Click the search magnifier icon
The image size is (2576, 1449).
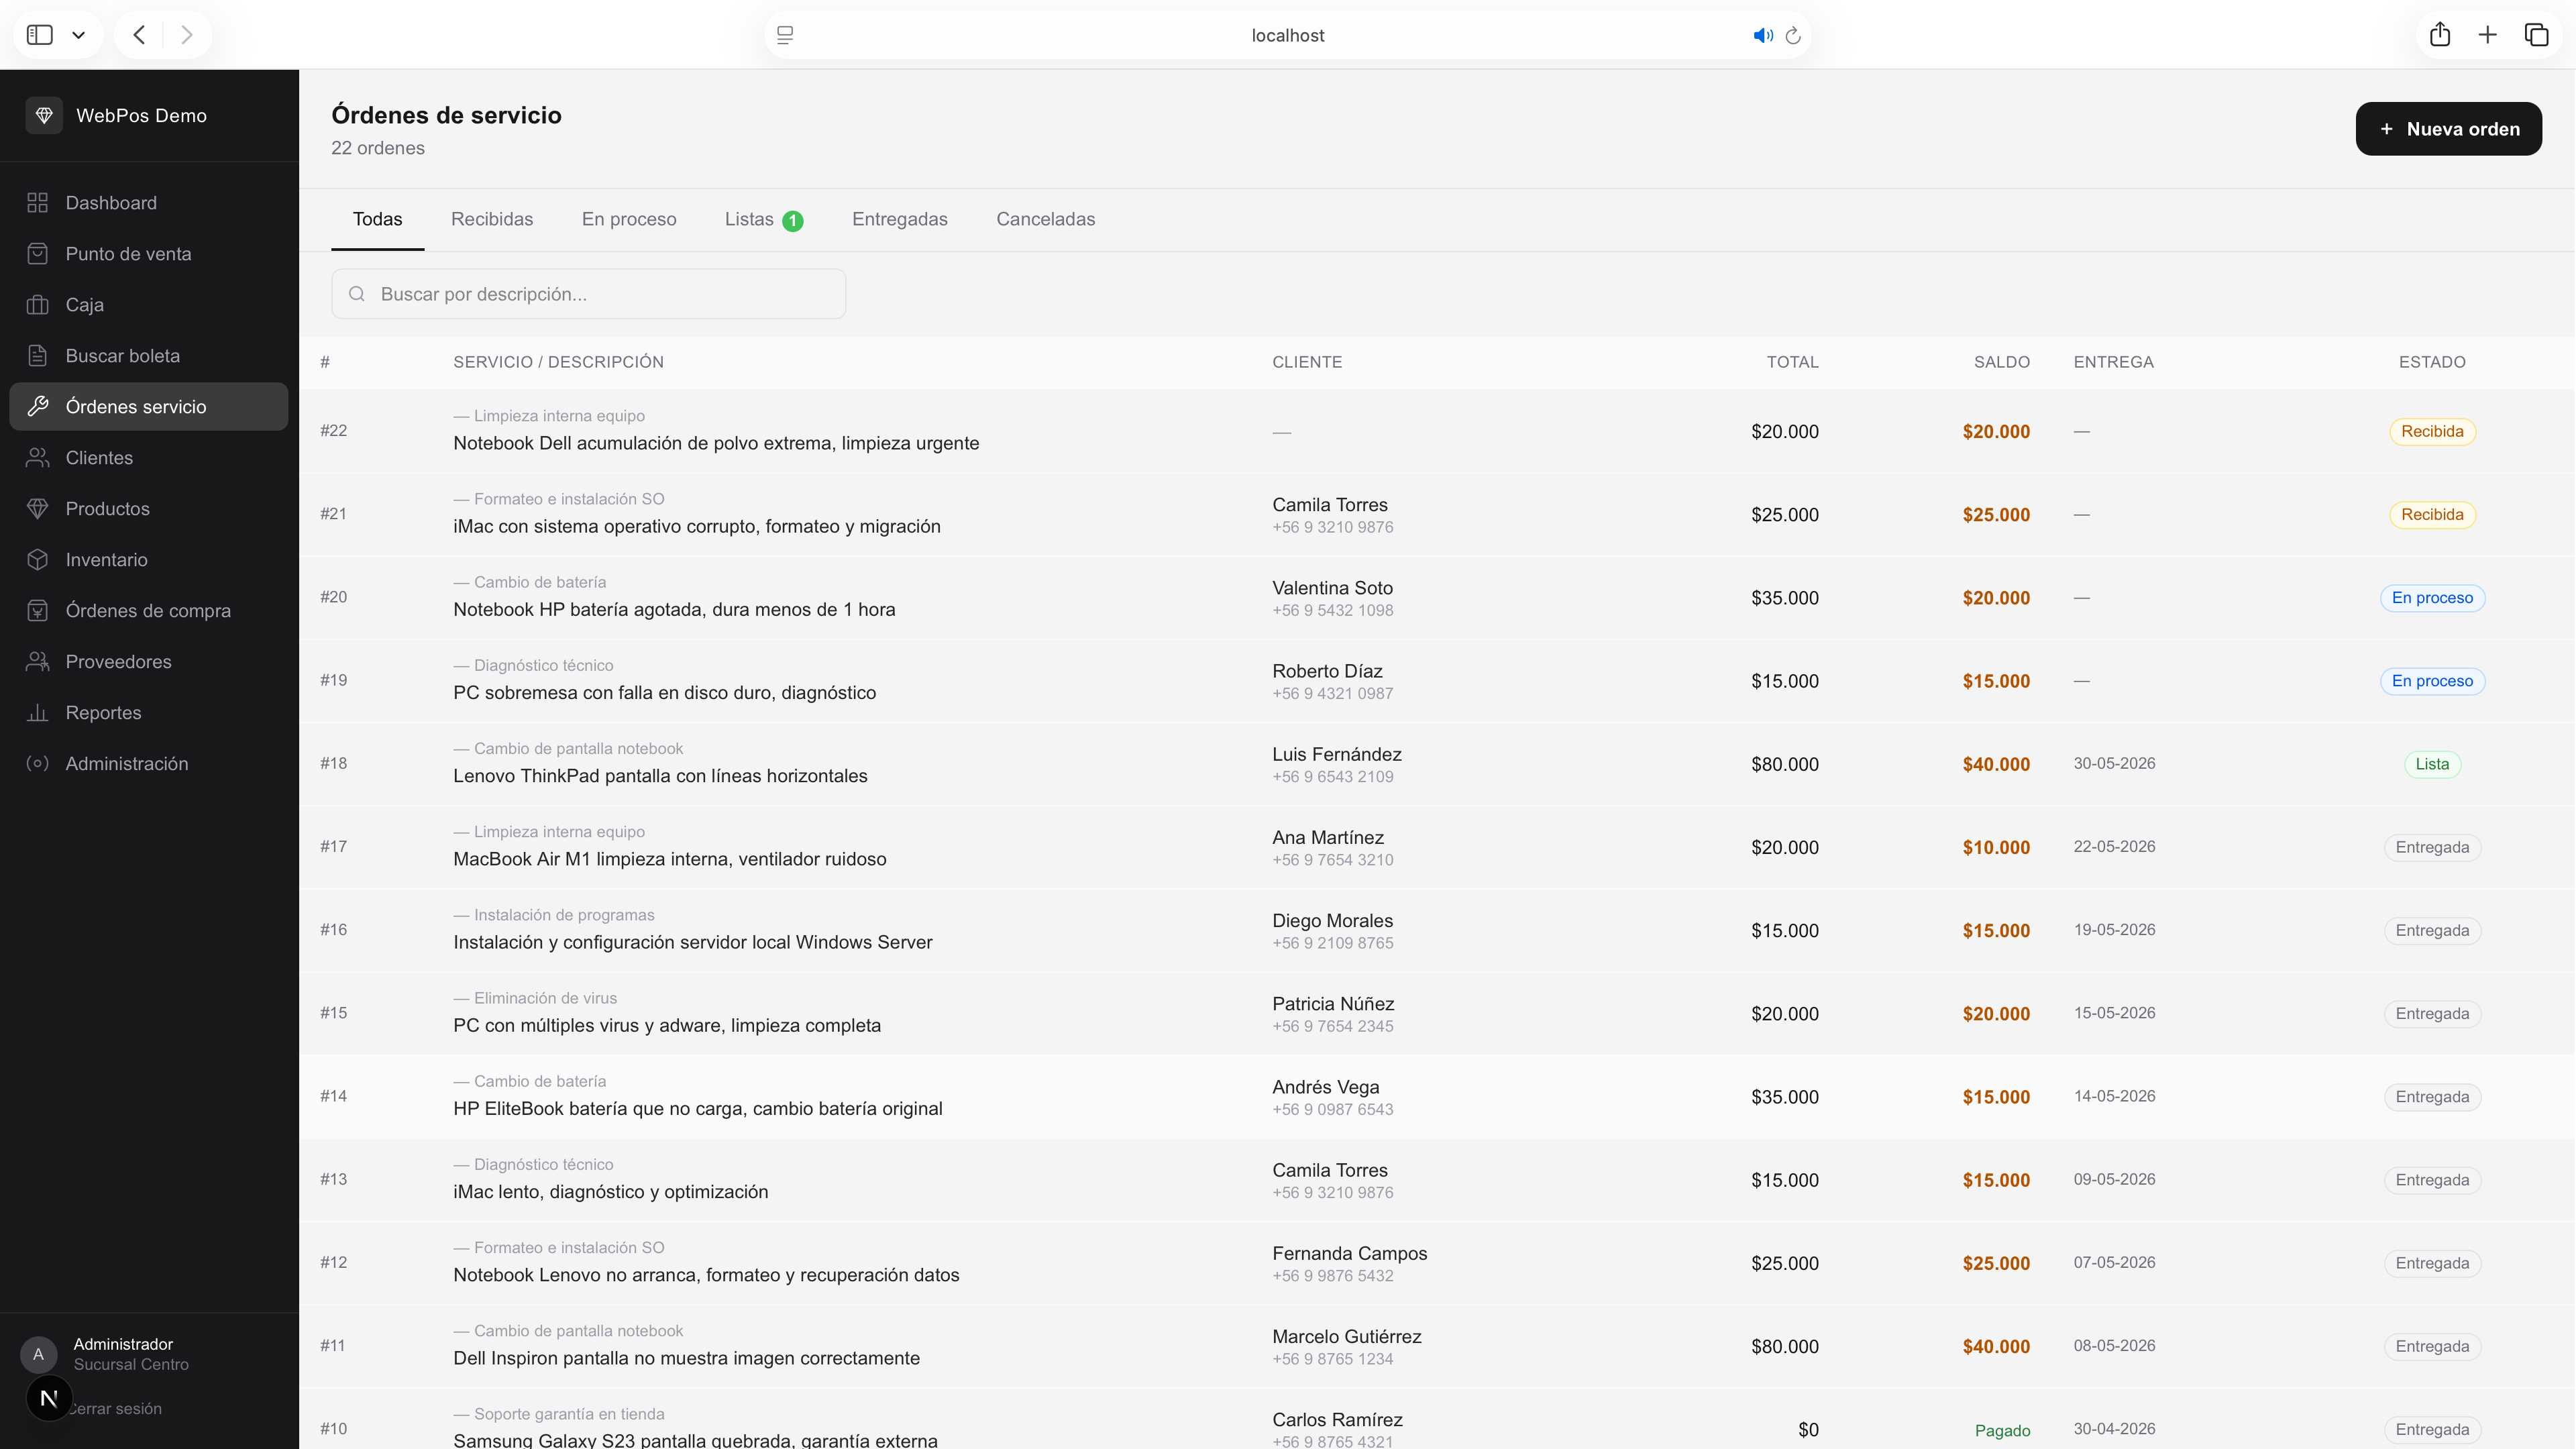click(x=357, y=294)
